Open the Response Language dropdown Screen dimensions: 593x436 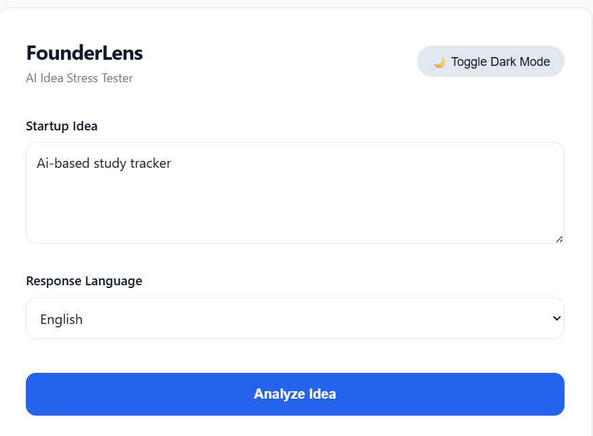pos(295,319)
